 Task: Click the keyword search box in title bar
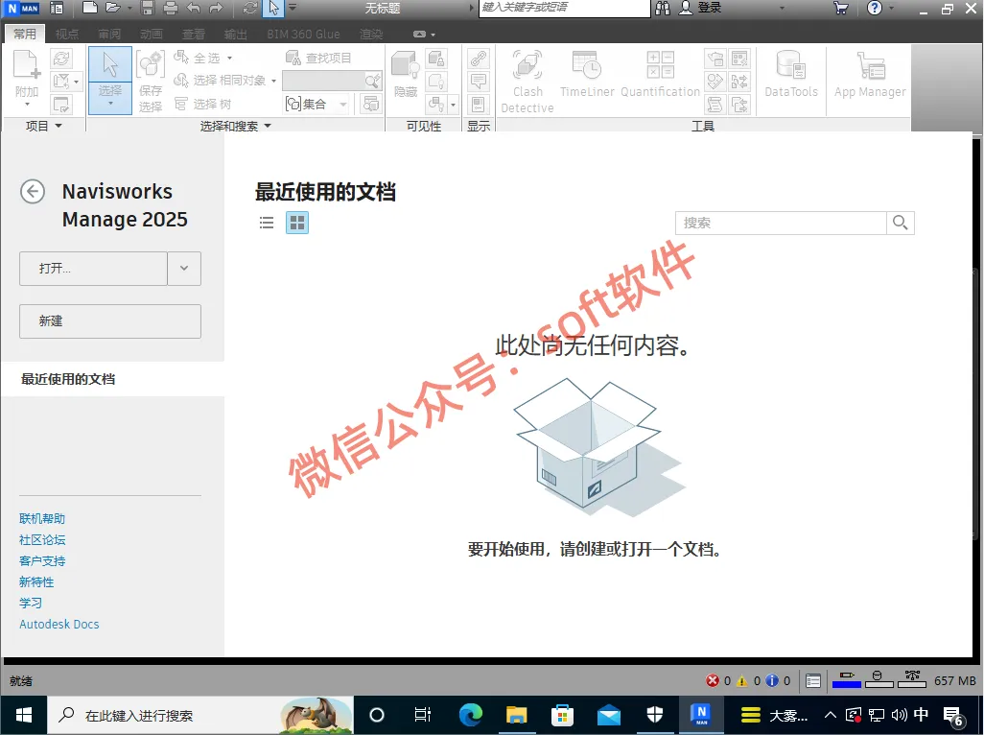point(565,9)
